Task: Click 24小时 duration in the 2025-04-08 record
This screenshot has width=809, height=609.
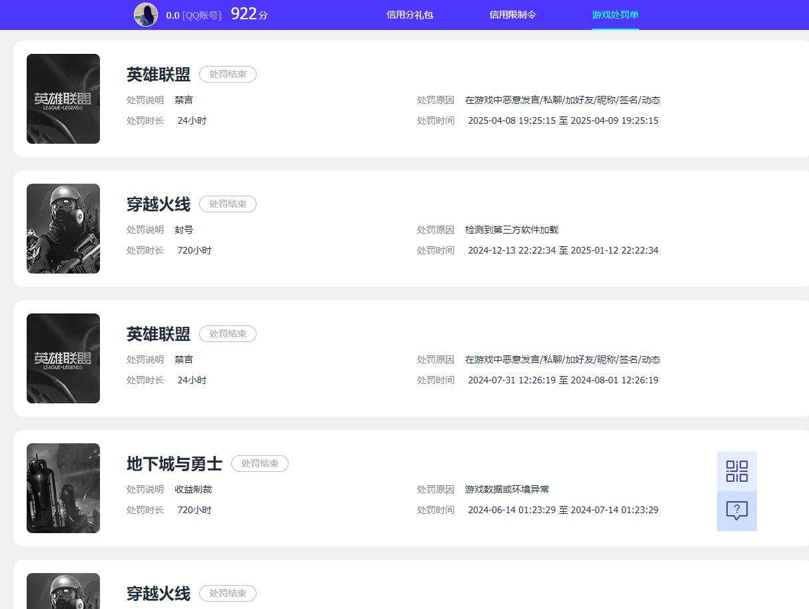Action: 192,120
